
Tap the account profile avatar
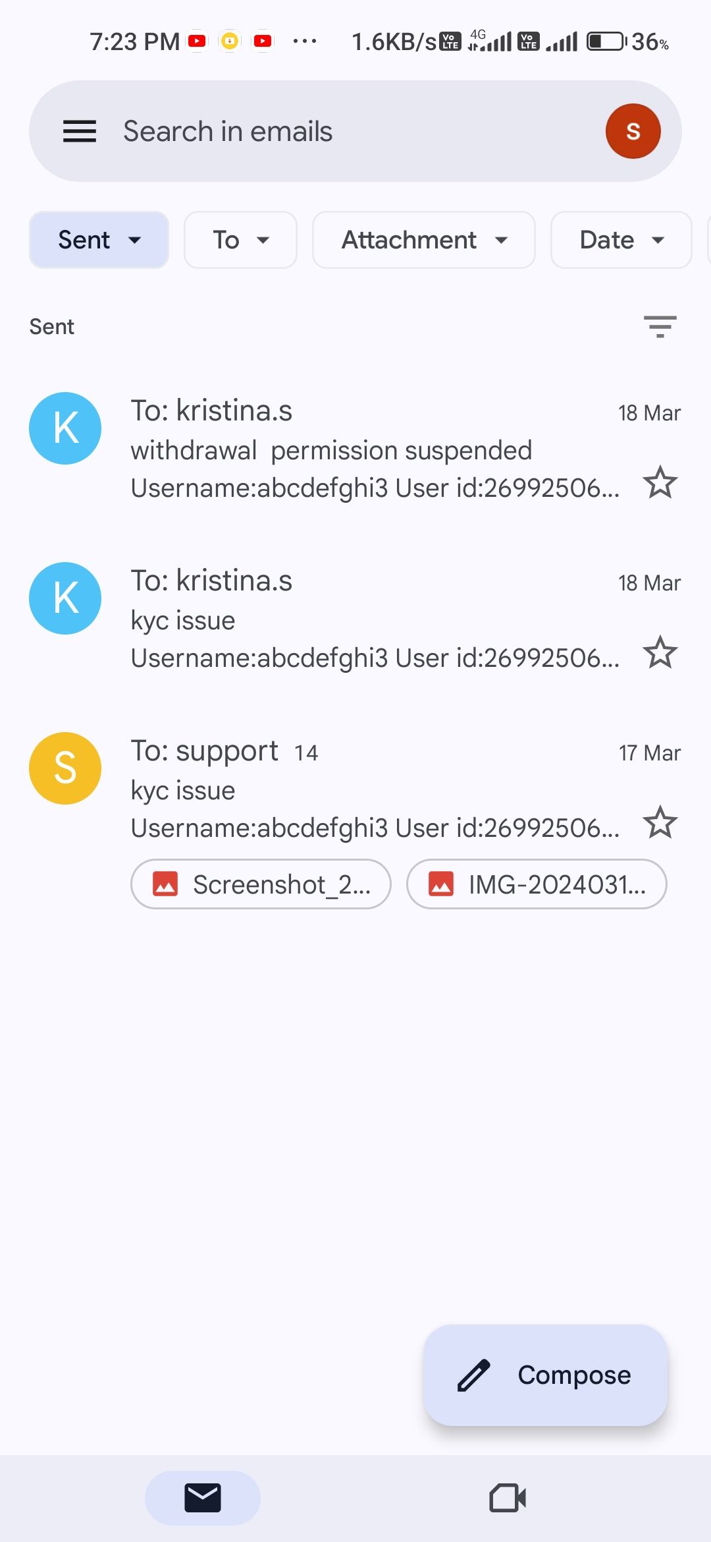633,131
